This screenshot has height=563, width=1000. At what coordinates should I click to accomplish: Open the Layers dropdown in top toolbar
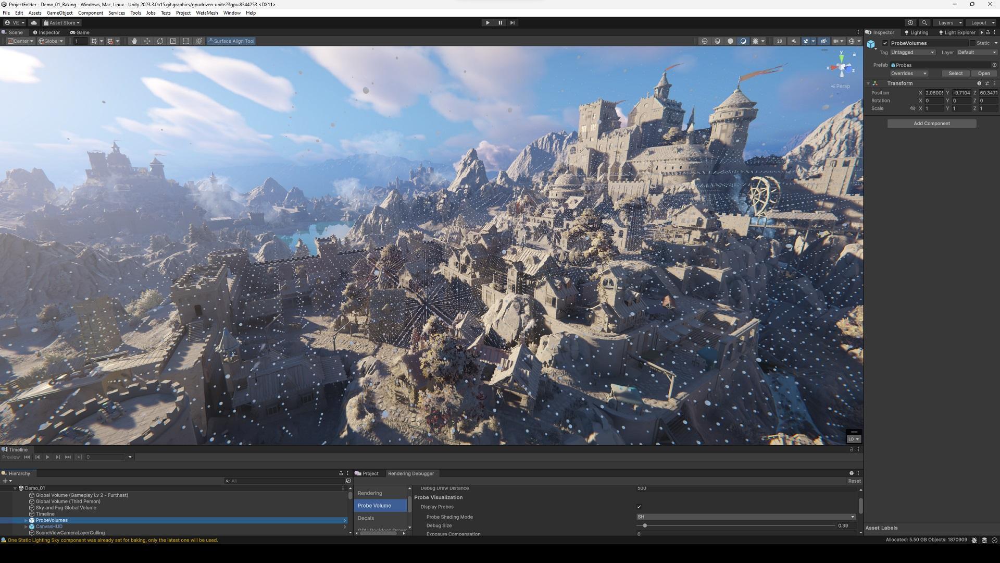(949, 23)
